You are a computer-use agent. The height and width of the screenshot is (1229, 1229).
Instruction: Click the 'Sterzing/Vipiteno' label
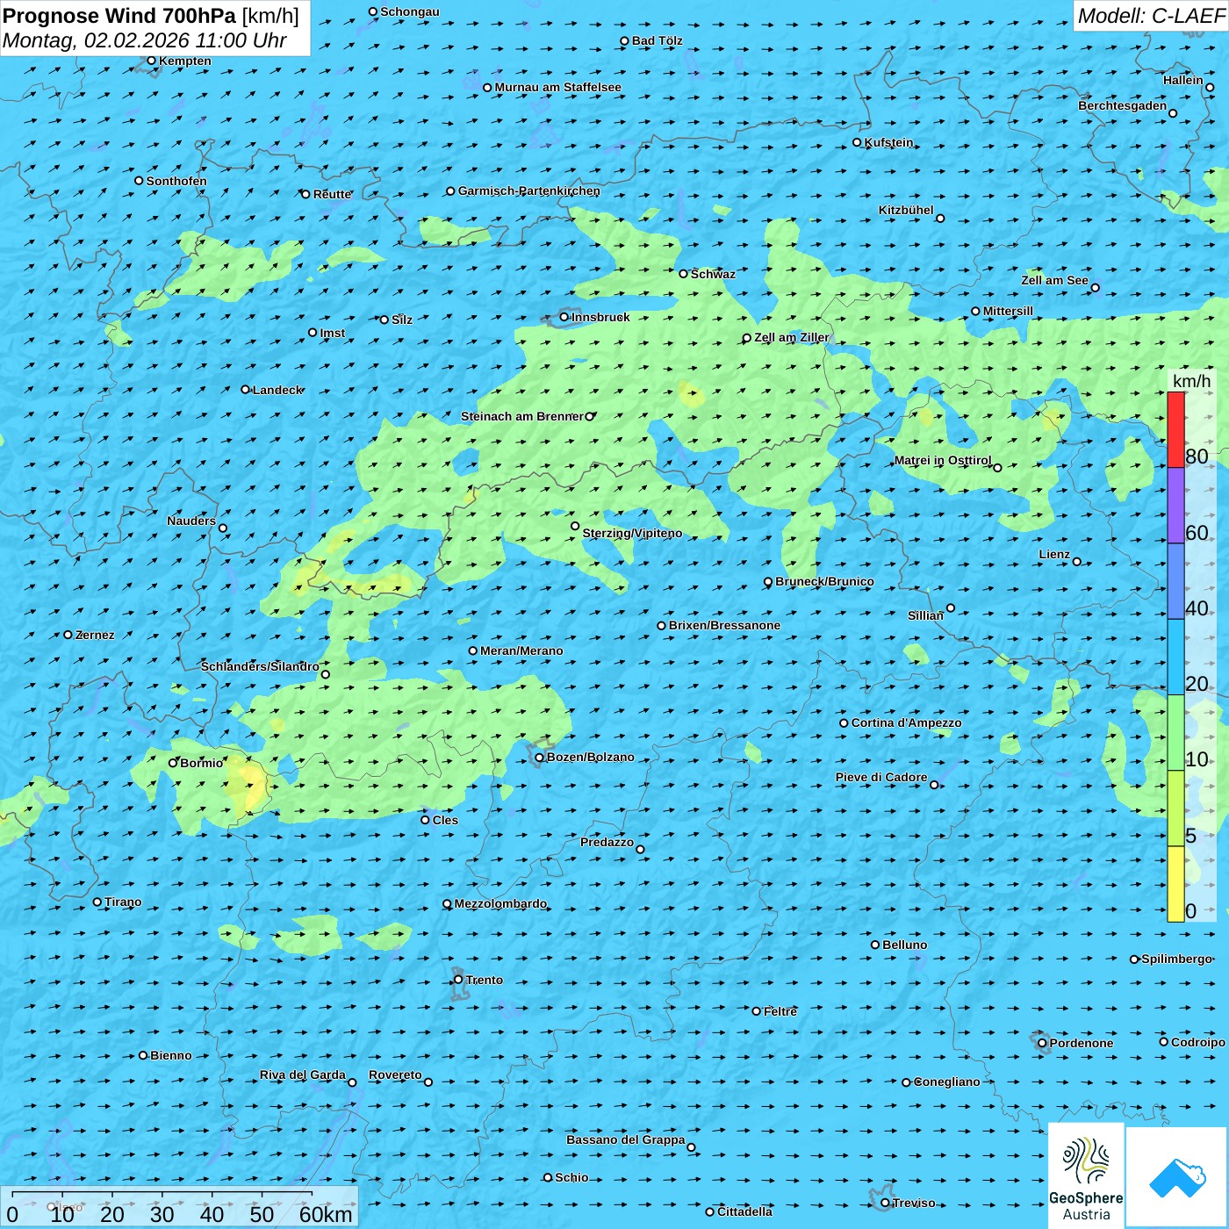(x=632, y=533)
